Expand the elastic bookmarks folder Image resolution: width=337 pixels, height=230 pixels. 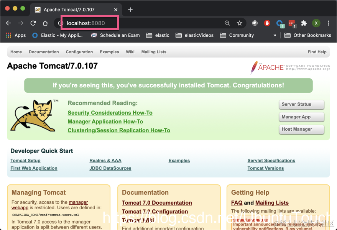[x=158, y=35]
